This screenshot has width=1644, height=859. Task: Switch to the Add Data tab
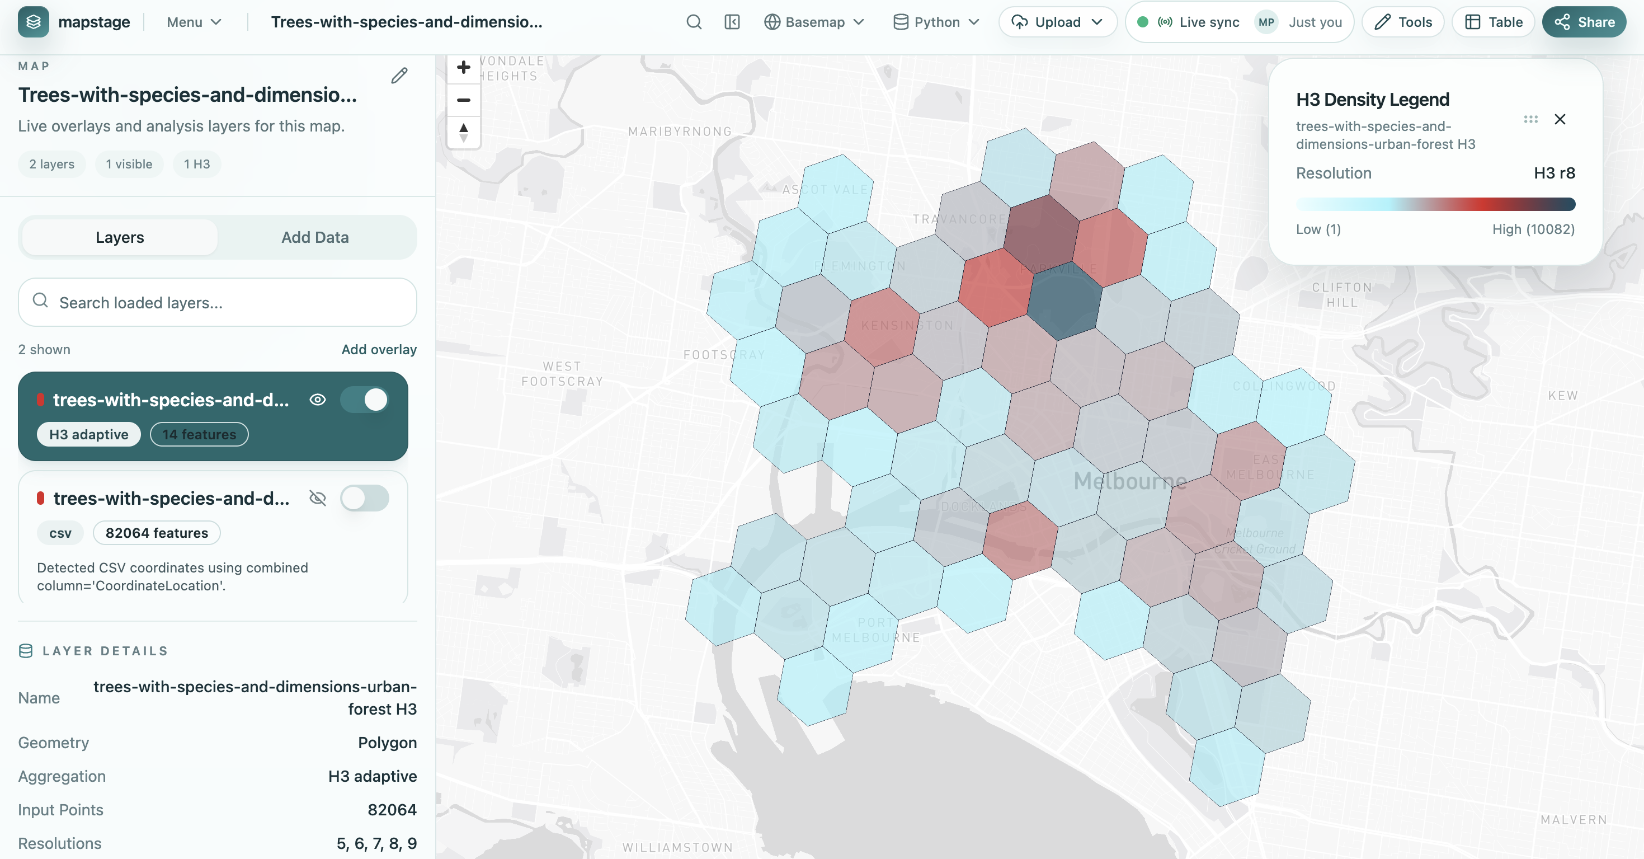click(314, 237)
